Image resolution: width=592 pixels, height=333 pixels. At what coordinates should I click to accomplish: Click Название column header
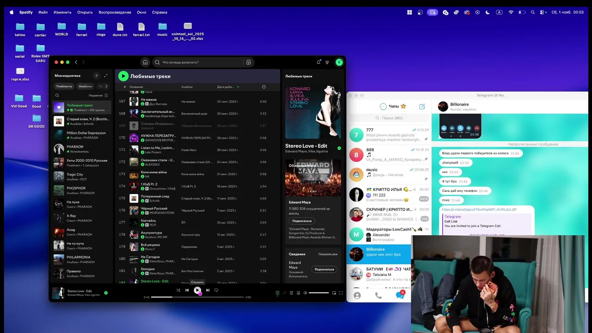(x=136, y=87)
